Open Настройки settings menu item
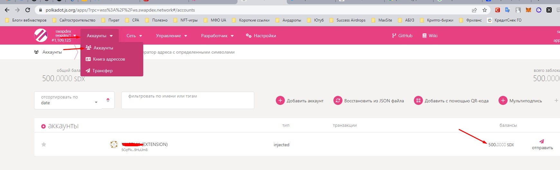This screenshot has height=170, width=560. click(x=261, y=36)
